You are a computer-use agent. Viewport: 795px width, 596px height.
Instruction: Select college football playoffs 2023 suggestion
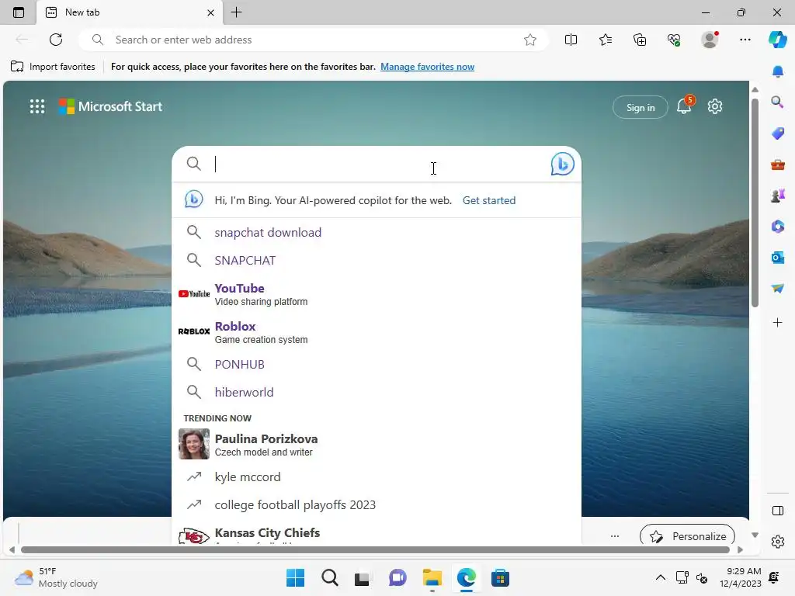click(x=377, y=504)
